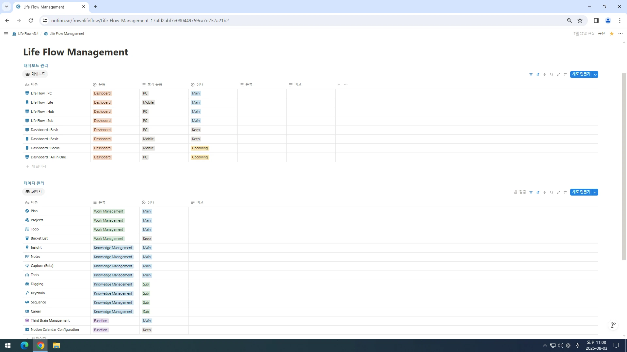Screen dimensions: 627x352
Task: Open Notion sidebar hamburger menu
Action: click(x=6, y=34)
